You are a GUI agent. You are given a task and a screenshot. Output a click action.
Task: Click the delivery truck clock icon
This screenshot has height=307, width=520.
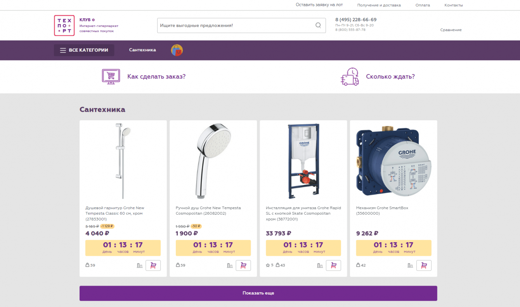pyautogui.click(x=350, y=76)
